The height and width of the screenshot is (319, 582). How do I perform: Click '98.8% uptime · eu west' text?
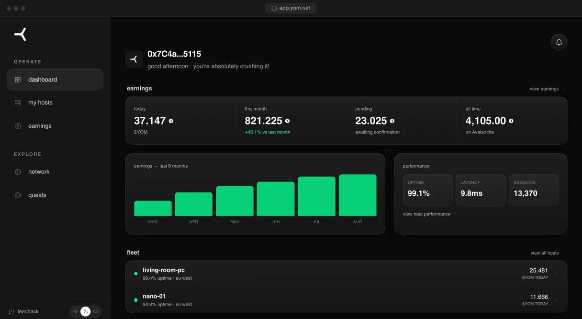167,305
